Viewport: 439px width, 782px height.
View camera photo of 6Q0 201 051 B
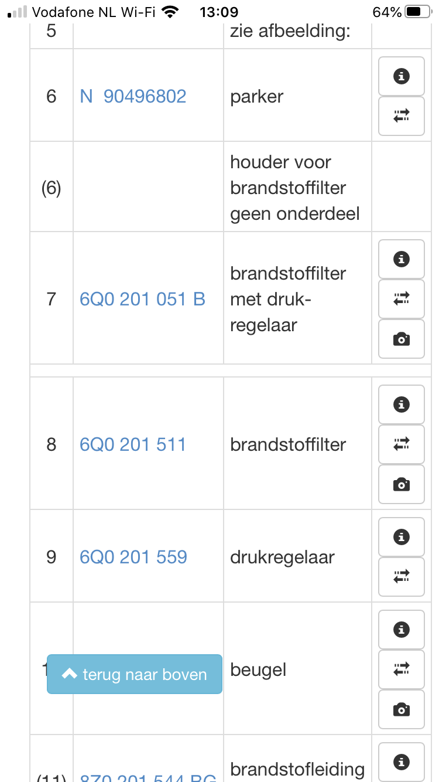point(402,339)
